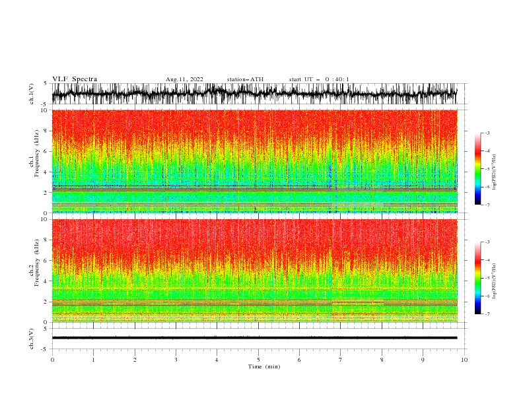This screenshot has width=523, height=404.
Task: Click the "5" tick of ch.1(V) axis
Action: pyautogui.click(x=46, y=83)
